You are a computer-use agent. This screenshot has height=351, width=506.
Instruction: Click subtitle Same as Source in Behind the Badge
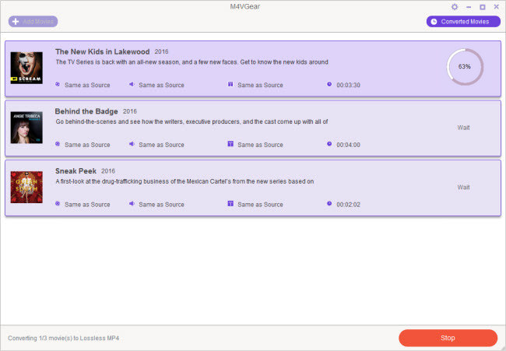click(x=260, y=145)
